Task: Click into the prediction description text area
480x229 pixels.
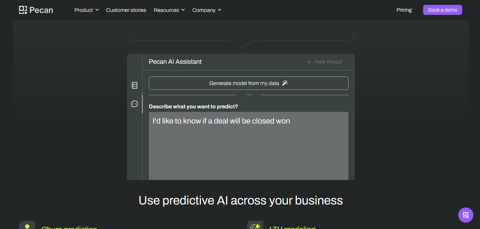Action: pos(248,146)
